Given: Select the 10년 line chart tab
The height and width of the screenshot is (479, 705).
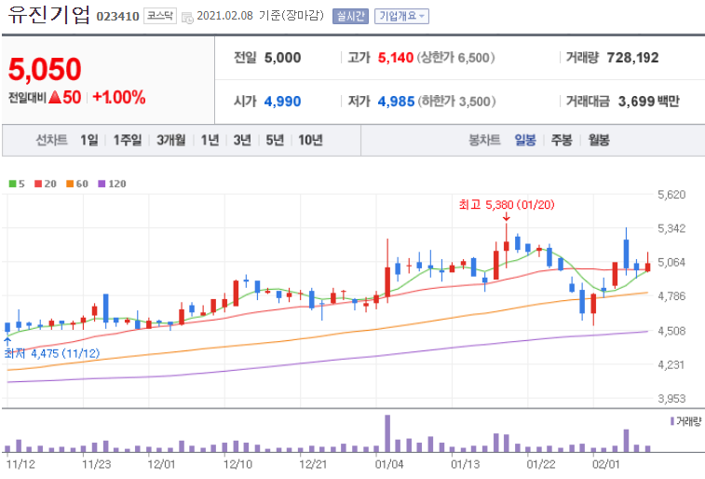Looking at the screenshot, I should 310,141.
